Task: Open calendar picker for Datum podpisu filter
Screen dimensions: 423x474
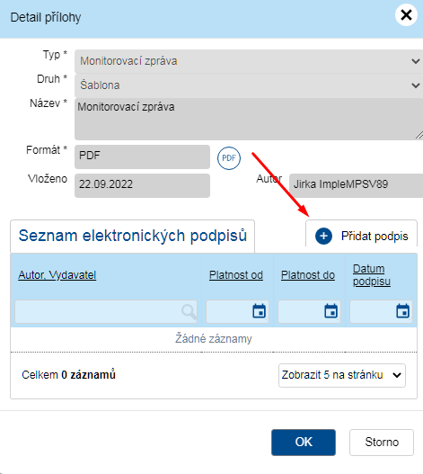Action: (402, 311)
